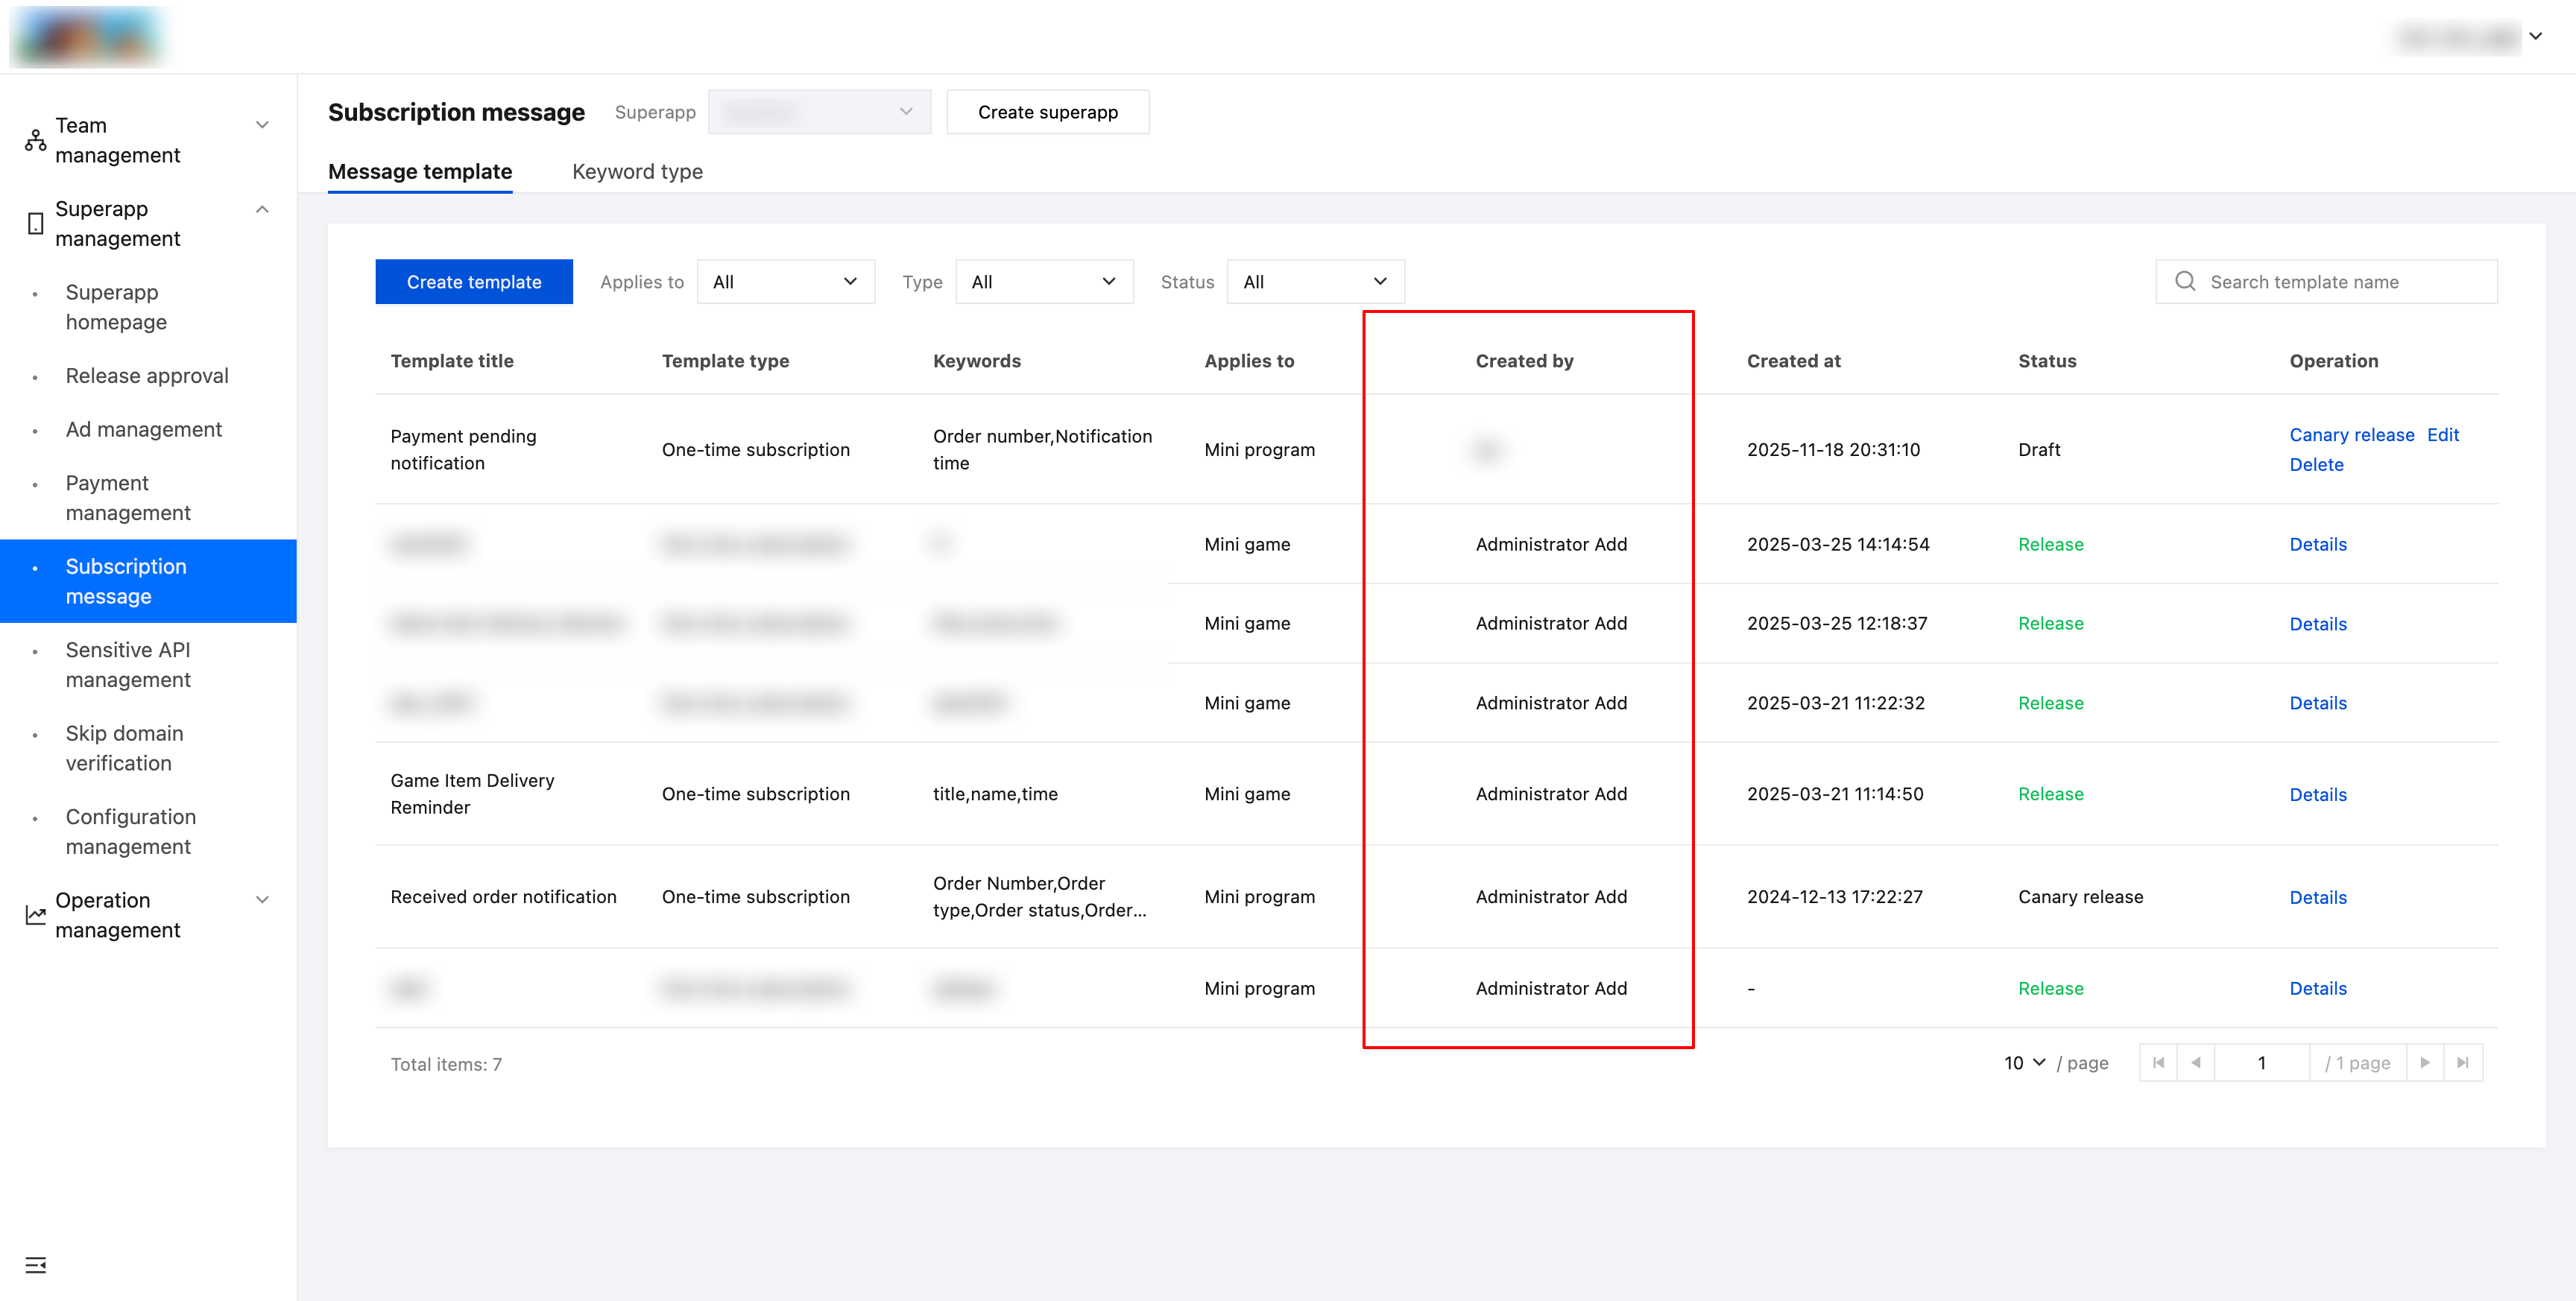The image size is (2576, 1301).
Task: Open Details for the Game Item Delivery Reminder
Action: 2317,795
